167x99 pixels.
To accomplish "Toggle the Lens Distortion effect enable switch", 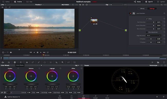I will (130, 13).
